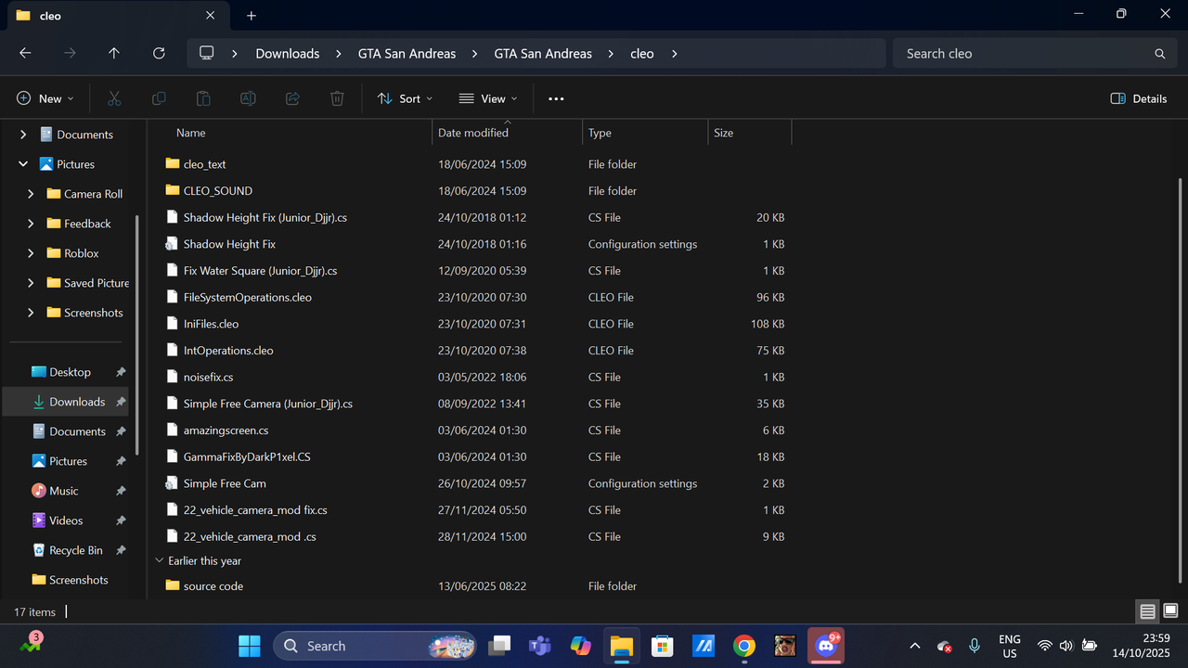Switch to large thumbnails view icon
This screenshot has height=668, width=1188.
point(1170,611)
